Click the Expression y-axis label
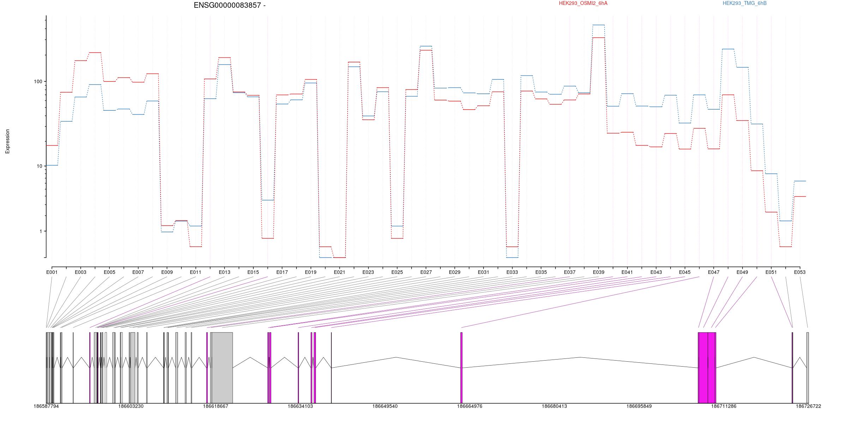The height and width of the screenshot is (423, 847). click(7, 141)
